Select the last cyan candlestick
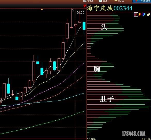This screenshot has height=140, width=151. [x=84, y=26]
